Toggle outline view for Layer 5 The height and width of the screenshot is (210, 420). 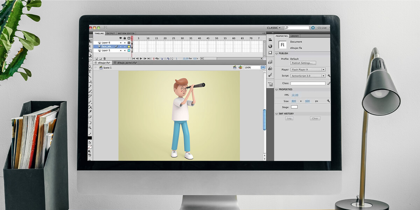pyautogui.click(x=129, y=50)
